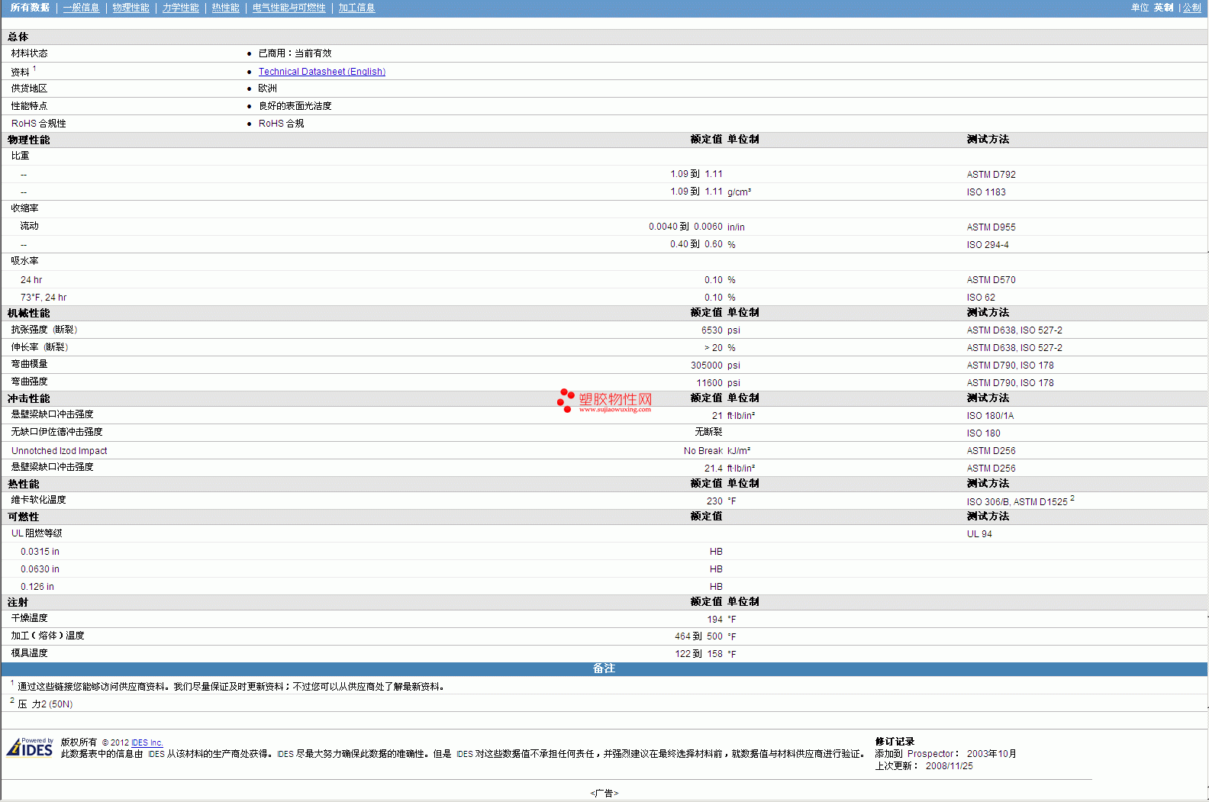Click the Unnotched Izod Impact label
Viewport: 1209px width, 802px height.
59,451
